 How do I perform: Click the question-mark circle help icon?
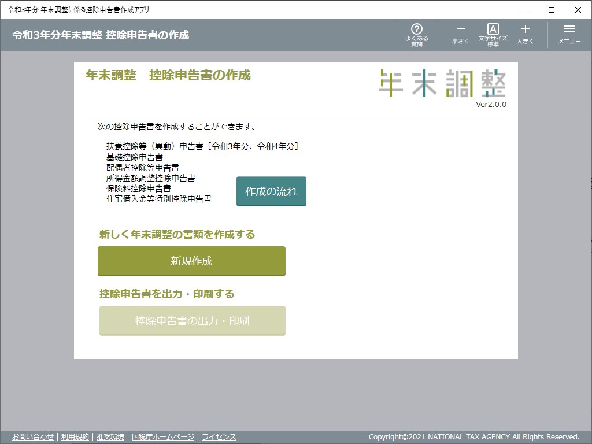tap(416, 28)
